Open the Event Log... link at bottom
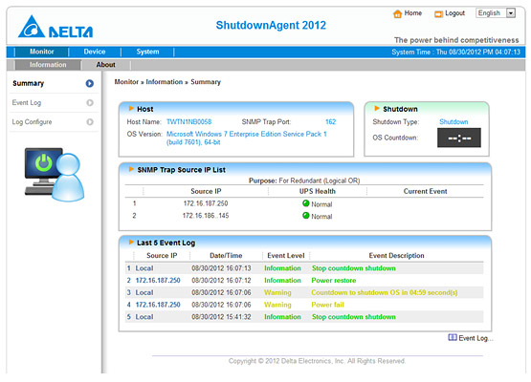 476,338
